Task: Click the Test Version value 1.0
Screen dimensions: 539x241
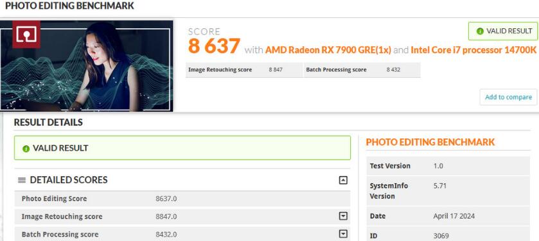Action: pos(438,166)
